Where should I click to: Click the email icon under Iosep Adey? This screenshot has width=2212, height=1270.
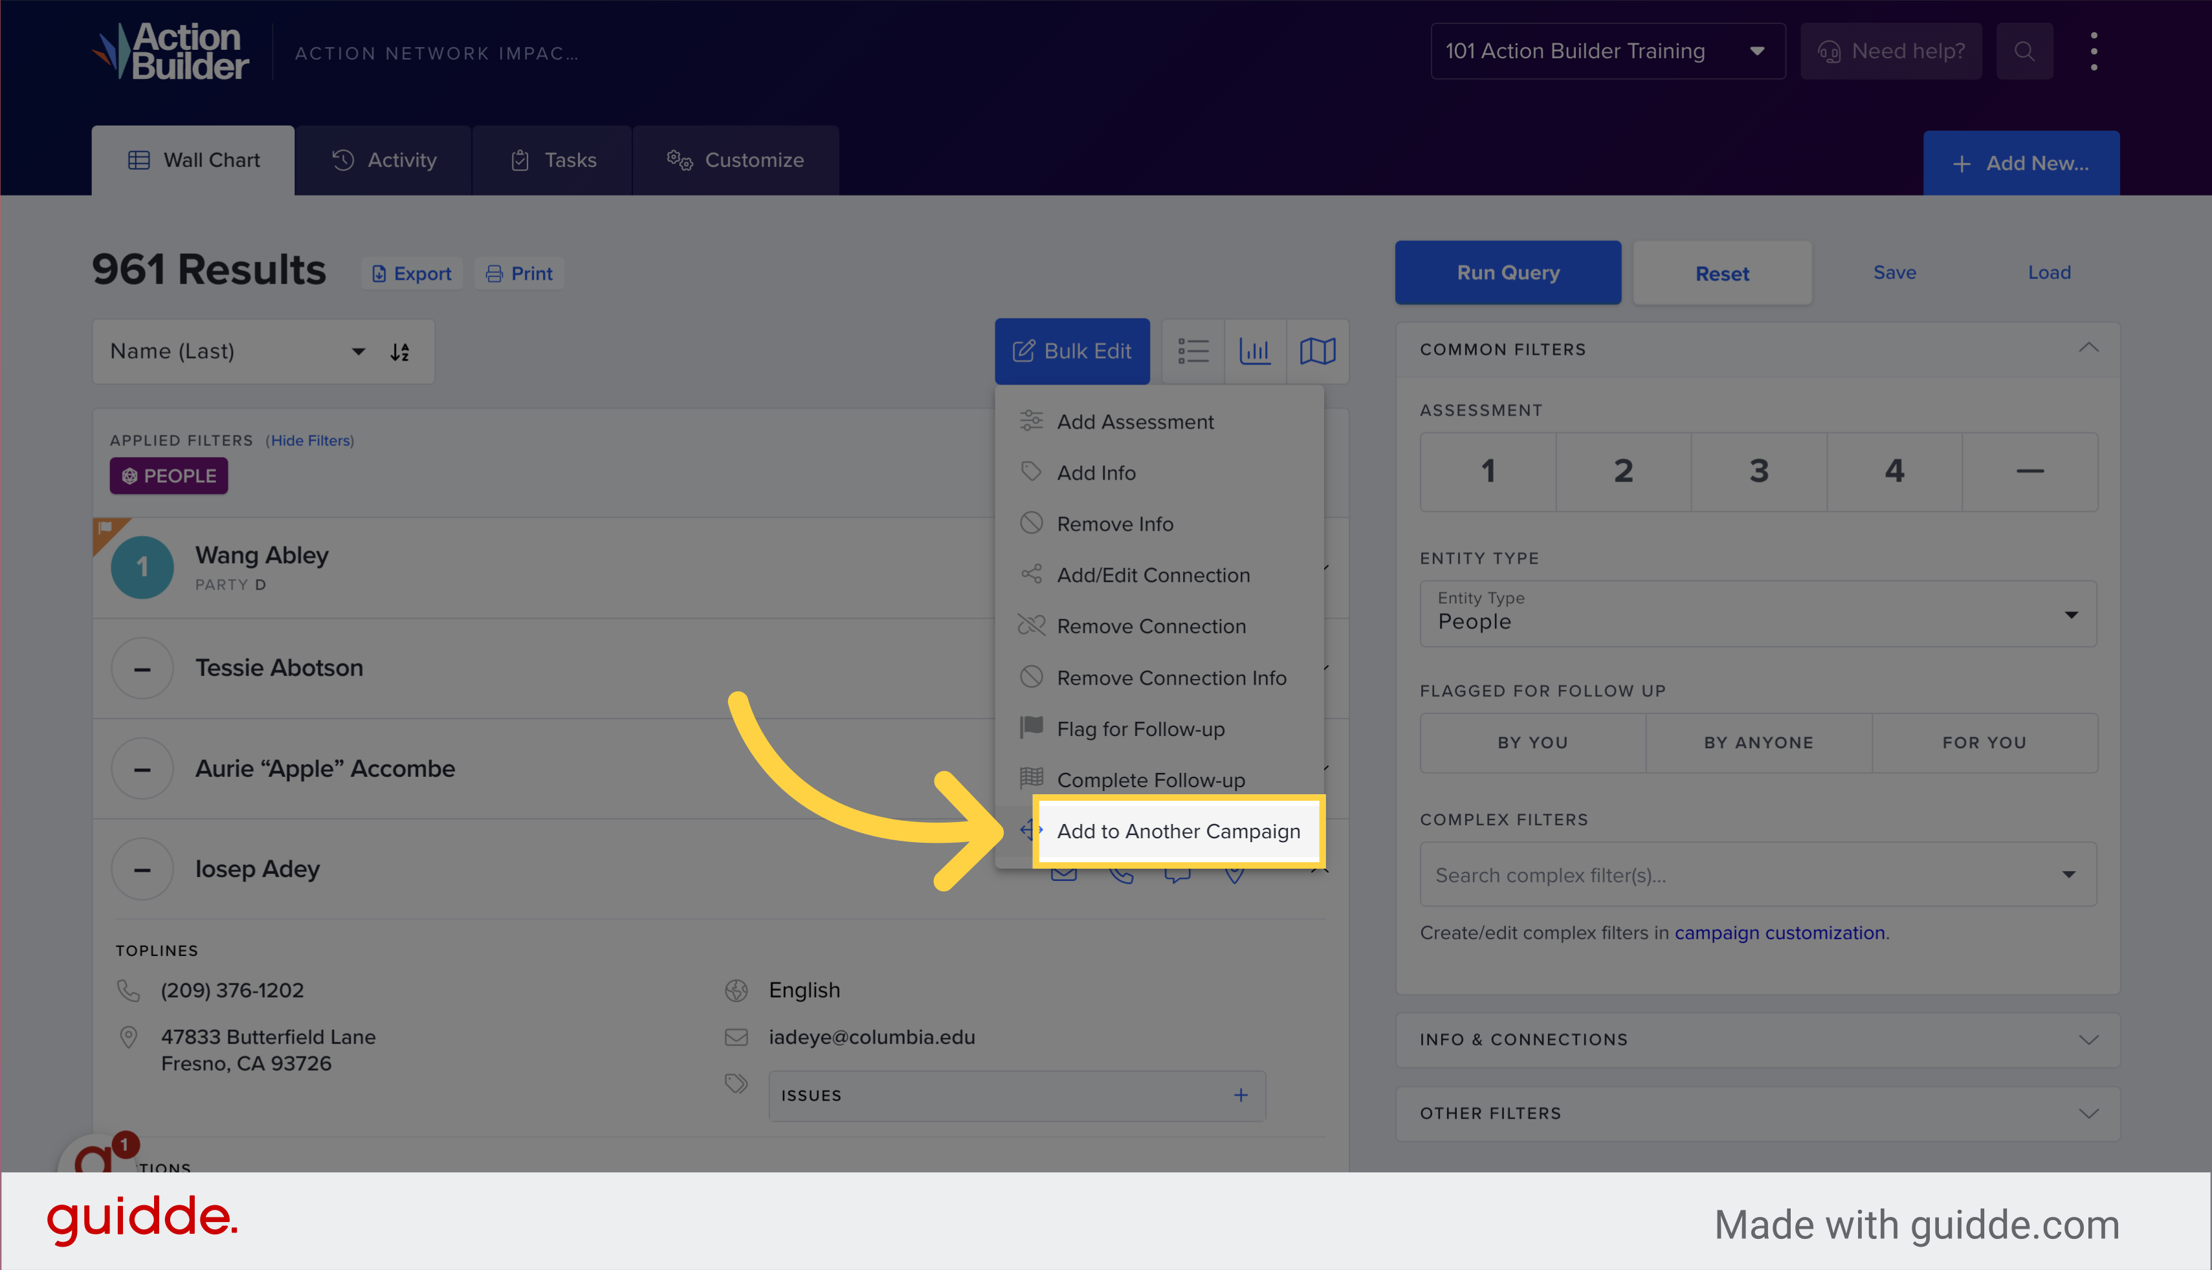coord(1064,873)
